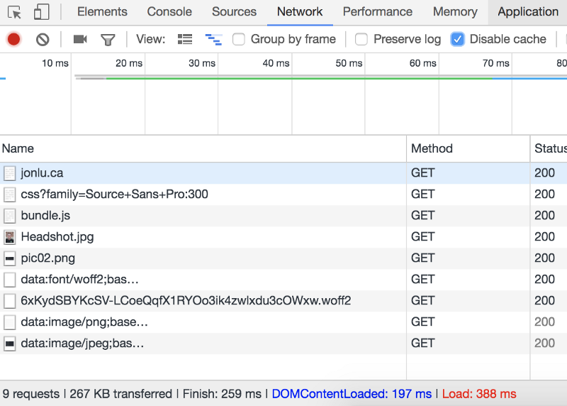This screenshot has width=567, height=406.
Task: Select the Headshot.jpg image request
Action: 57,236
